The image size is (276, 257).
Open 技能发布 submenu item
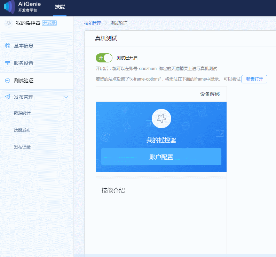(x=22, y=130)
